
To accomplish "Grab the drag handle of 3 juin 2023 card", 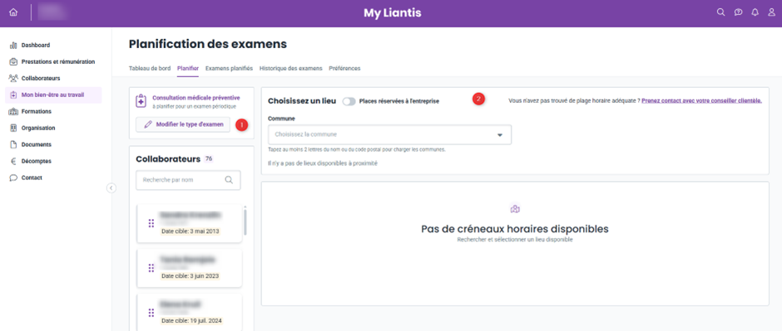I will click(x=151, y=268).
